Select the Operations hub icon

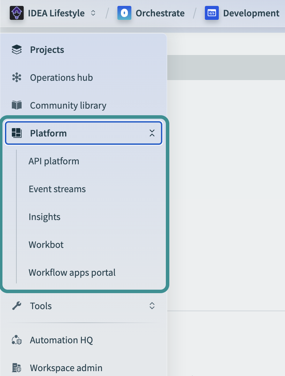click(17, 77)
